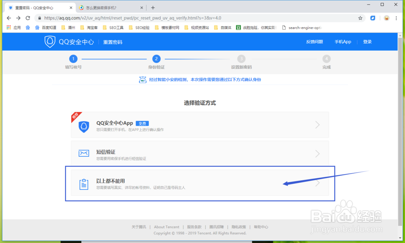The height and width of the screenshot is (243, 405).
Task: Close the 重置密码 - QQ安全中心 tab
Action: click(x=71, y=8)
